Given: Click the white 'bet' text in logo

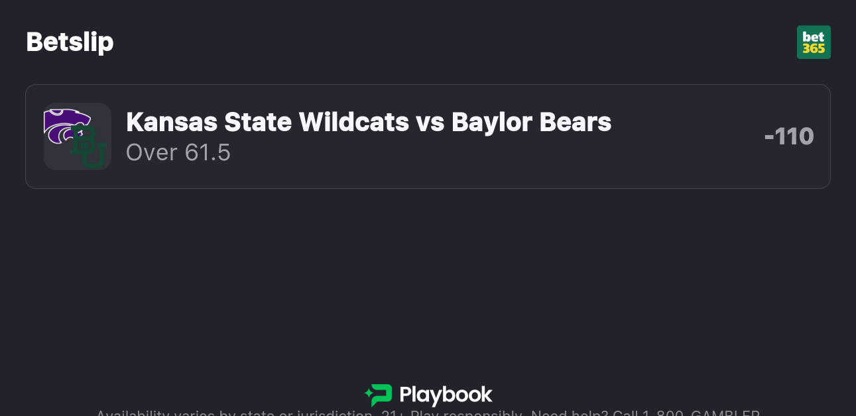Looking at the screenshot, I should pyautogui.click(x=814, y=37).
